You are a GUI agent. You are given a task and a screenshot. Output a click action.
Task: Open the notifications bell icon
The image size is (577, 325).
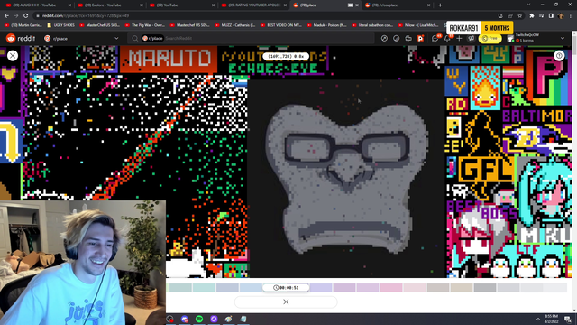point(447,38)
